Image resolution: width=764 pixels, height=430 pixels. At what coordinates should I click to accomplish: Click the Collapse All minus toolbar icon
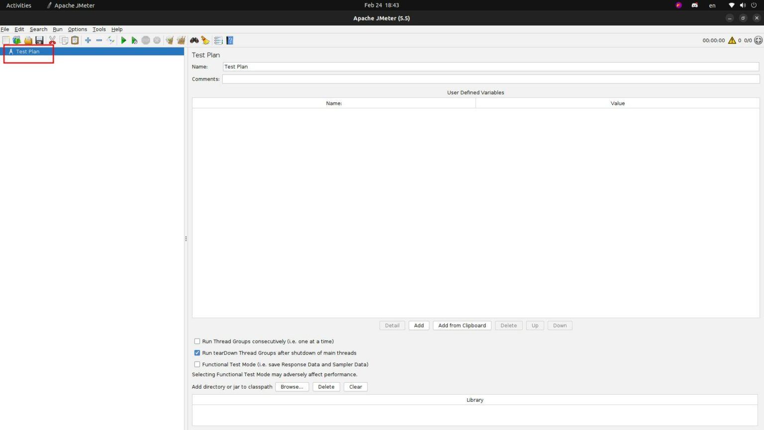tap(99, 40)
